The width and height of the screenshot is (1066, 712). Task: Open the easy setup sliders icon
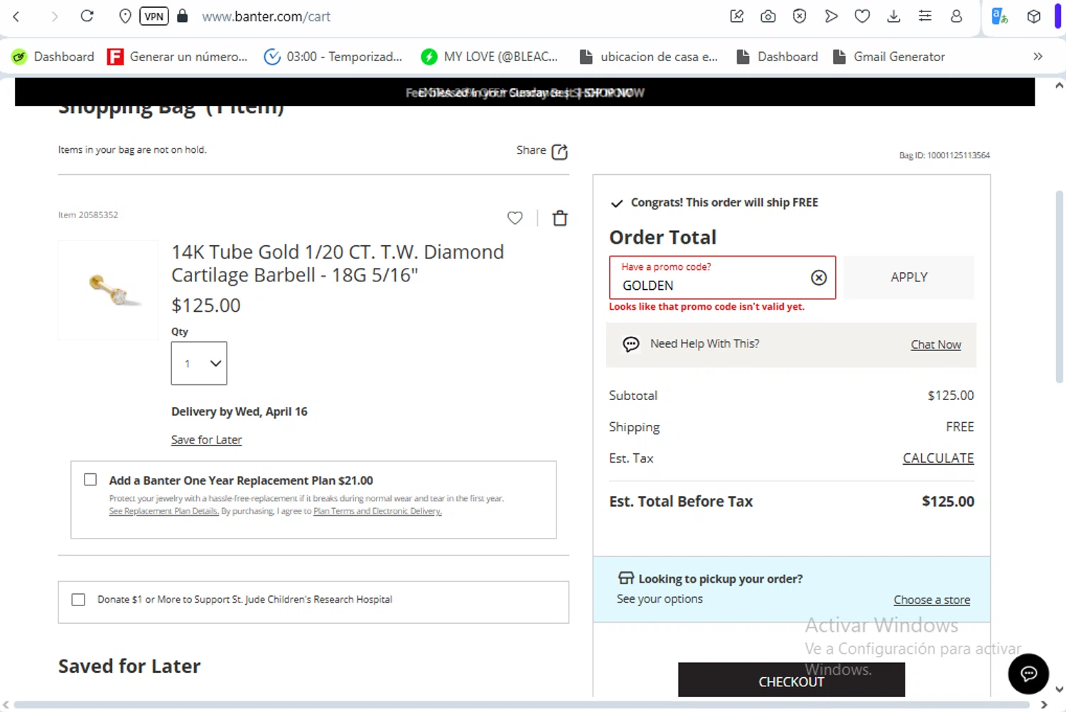click(x=925, y=16)
